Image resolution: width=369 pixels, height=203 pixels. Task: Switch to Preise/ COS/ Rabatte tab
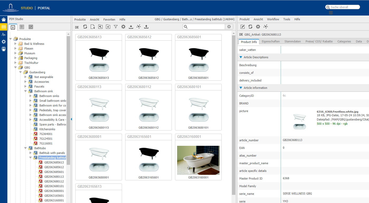(x=319, y=41)
